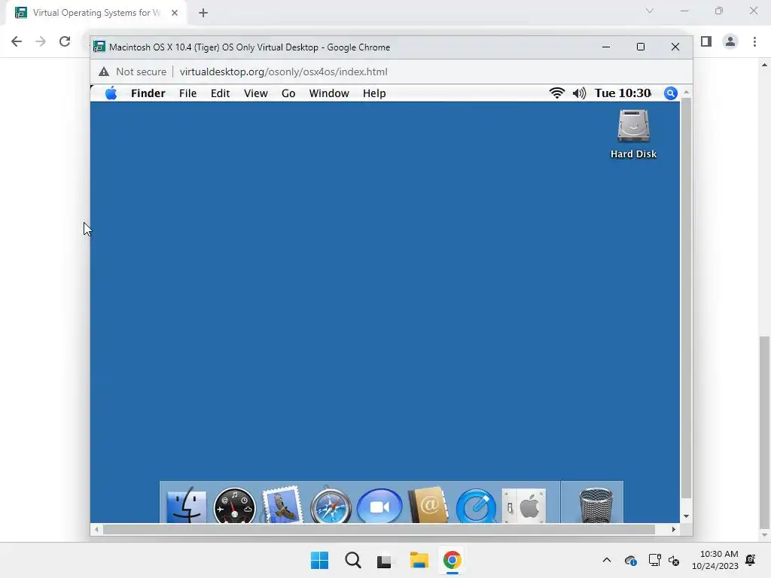Open the notification center bell icon

(x=751, y=560)
